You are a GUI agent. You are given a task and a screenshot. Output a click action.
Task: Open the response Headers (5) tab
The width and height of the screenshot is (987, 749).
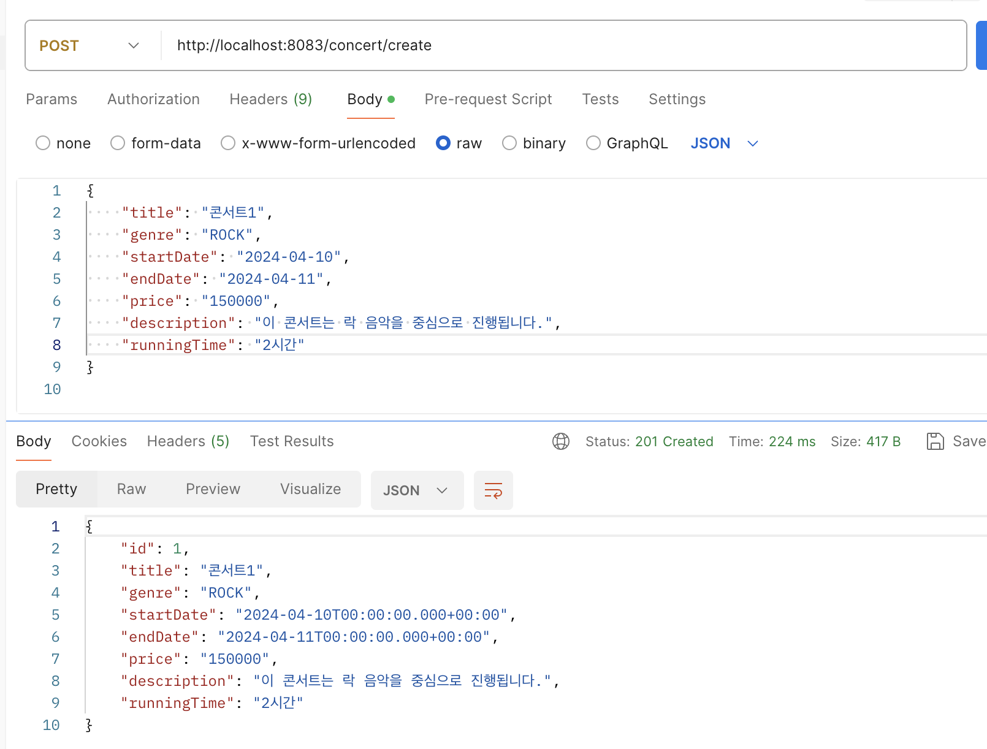point(188,441)
